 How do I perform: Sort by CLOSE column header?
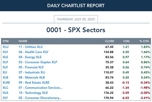point(110,41)
